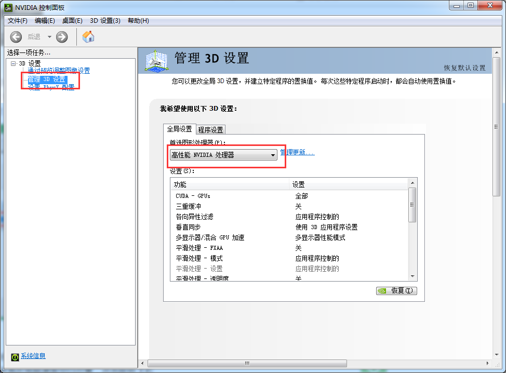
Task: Go to the home page icon
Action: click(88, 37)
